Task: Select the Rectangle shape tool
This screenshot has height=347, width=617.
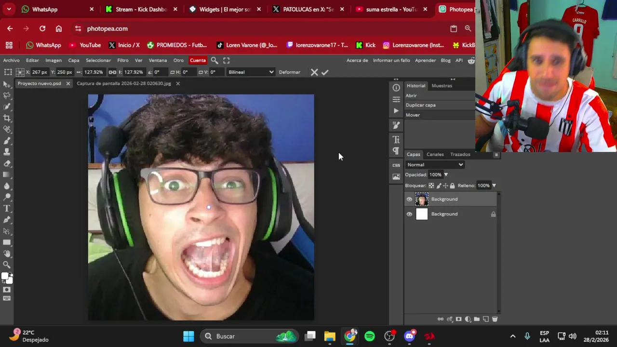Action: pos(7,242)
